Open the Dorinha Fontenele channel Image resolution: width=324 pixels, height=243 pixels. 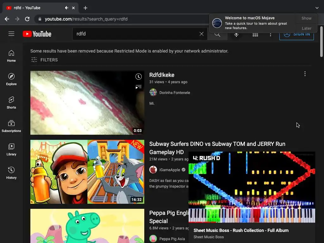[x=175, y=93]
